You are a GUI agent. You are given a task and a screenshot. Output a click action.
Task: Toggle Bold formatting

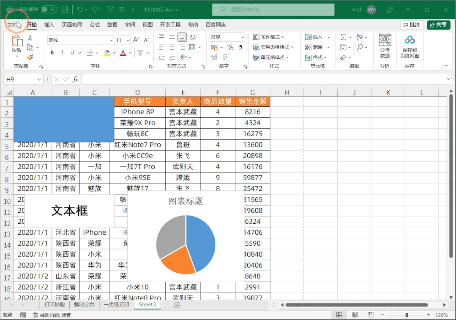(x=52, y=53)
